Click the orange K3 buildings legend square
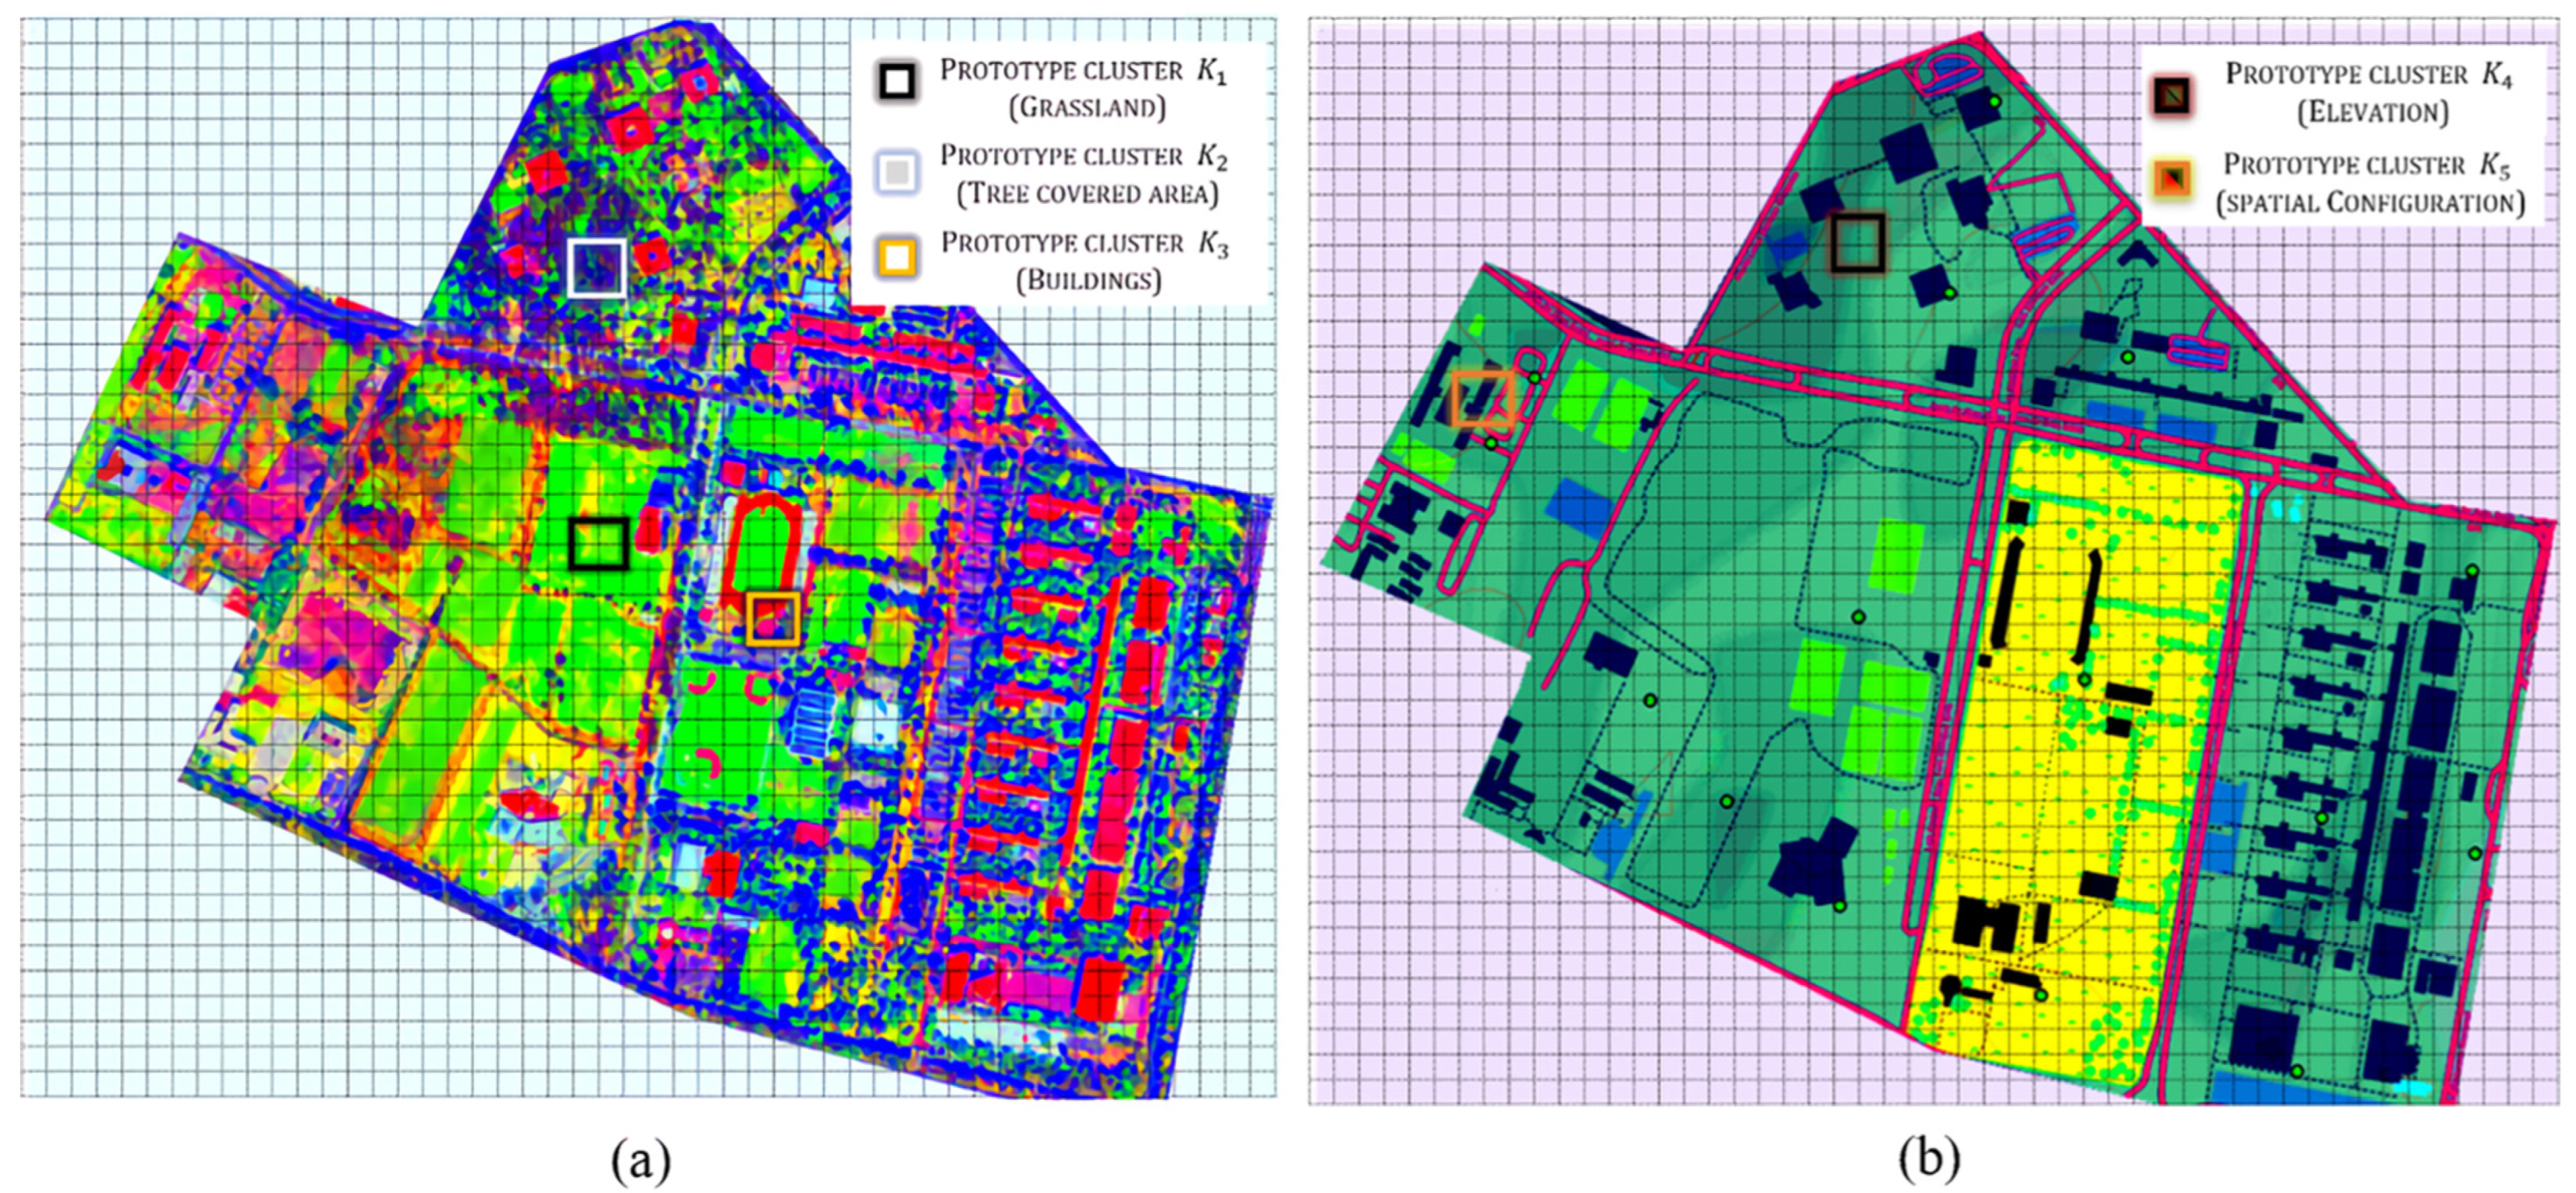This screenshot has height=1193, width=2576. click(x=897, y=257)
